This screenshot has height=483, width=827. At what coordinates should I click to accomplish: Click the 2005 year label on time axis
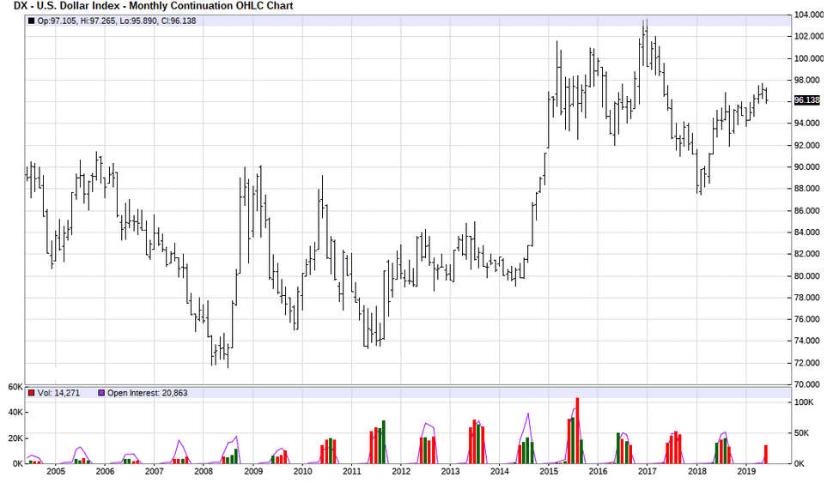(x=55, y=471)
